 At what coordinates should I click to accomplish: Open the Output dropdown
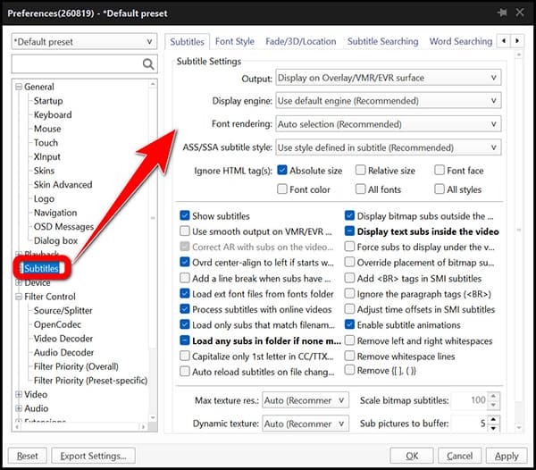click(x=388, y=78)
